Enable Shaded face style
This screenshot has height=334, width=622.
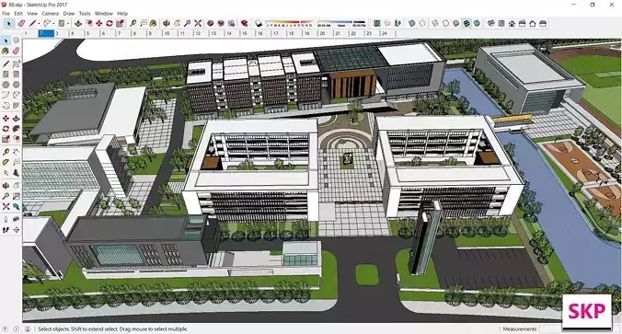click(x=455, y=23)
